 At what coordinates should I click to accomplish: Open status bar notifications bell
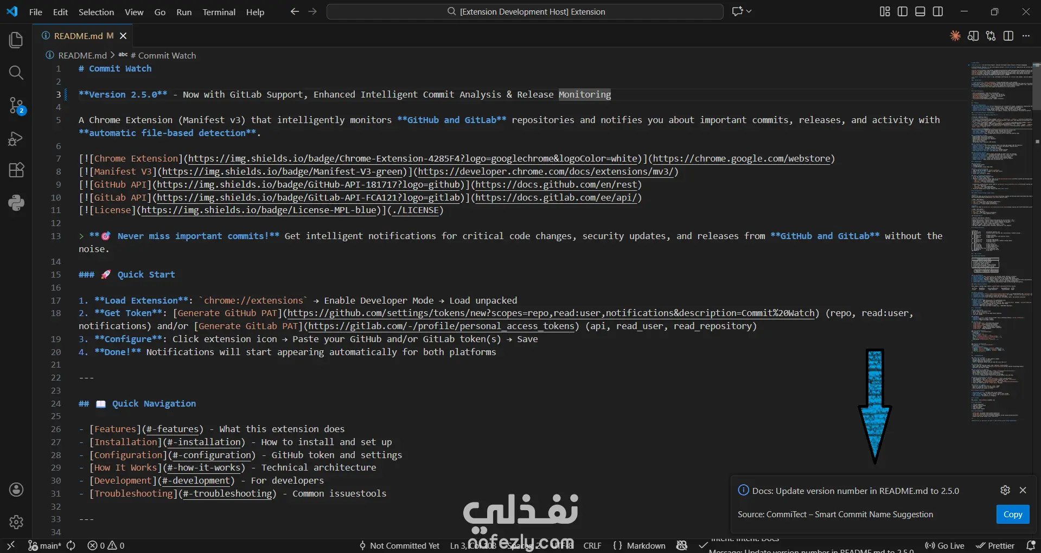pos(1031,545)
